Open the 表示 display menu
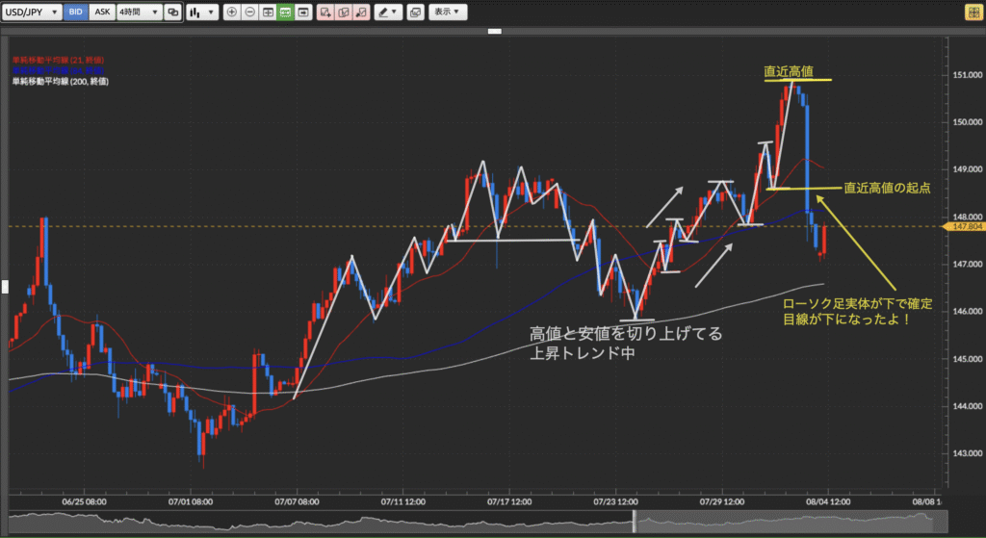This screenshot has width=986, height=538. (448, 12)
